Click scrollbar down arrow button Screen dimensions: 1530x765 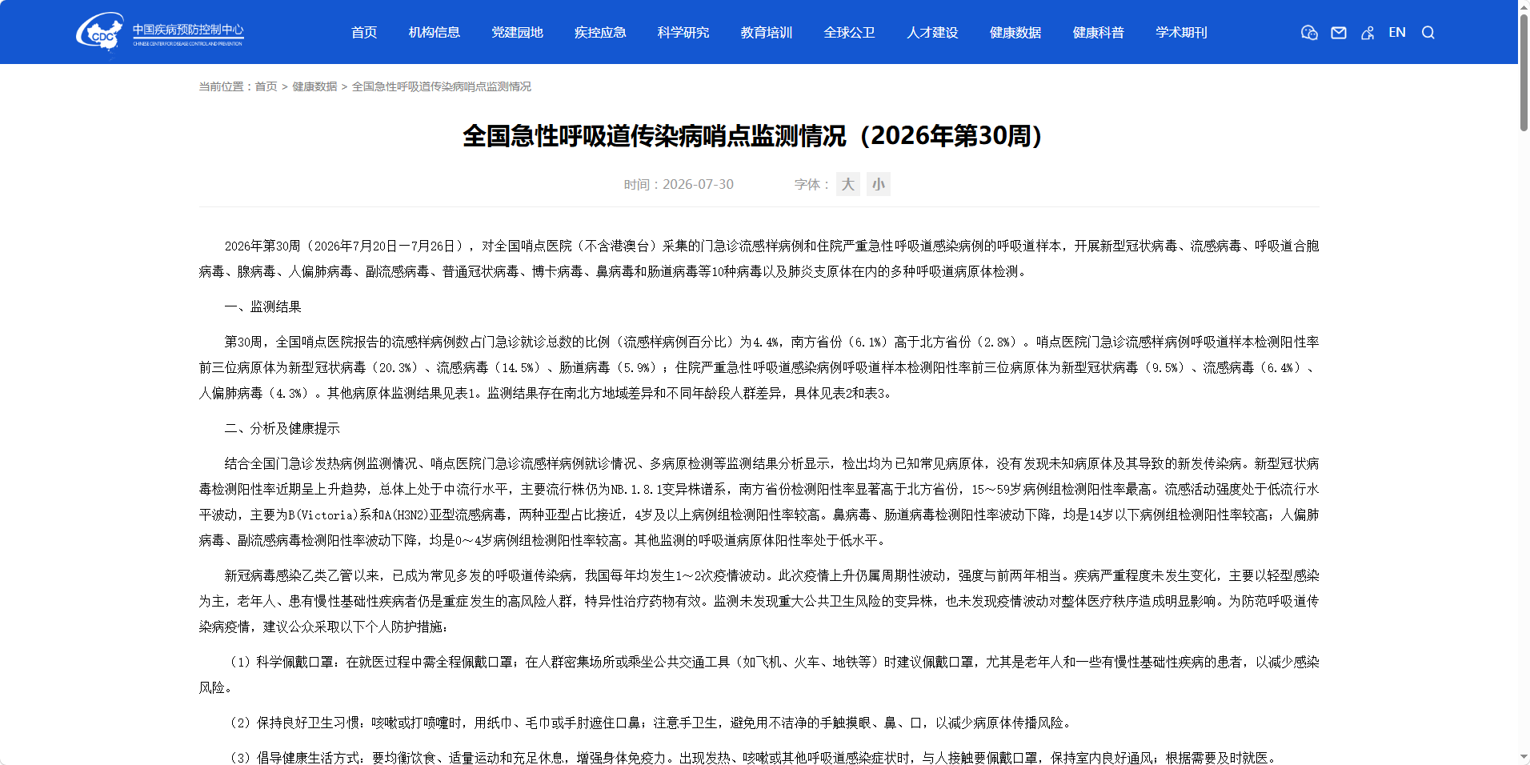point(1524,757)
